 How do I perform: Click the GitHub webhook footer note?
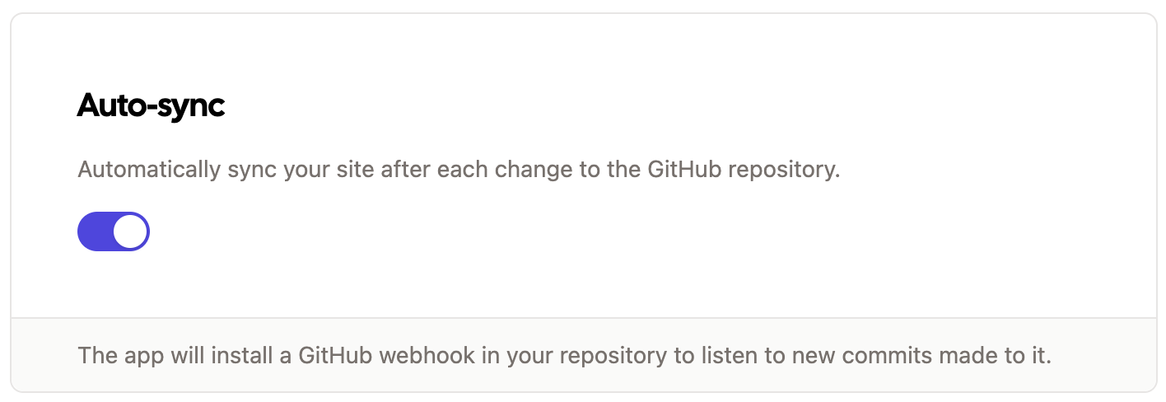(564, 357)
